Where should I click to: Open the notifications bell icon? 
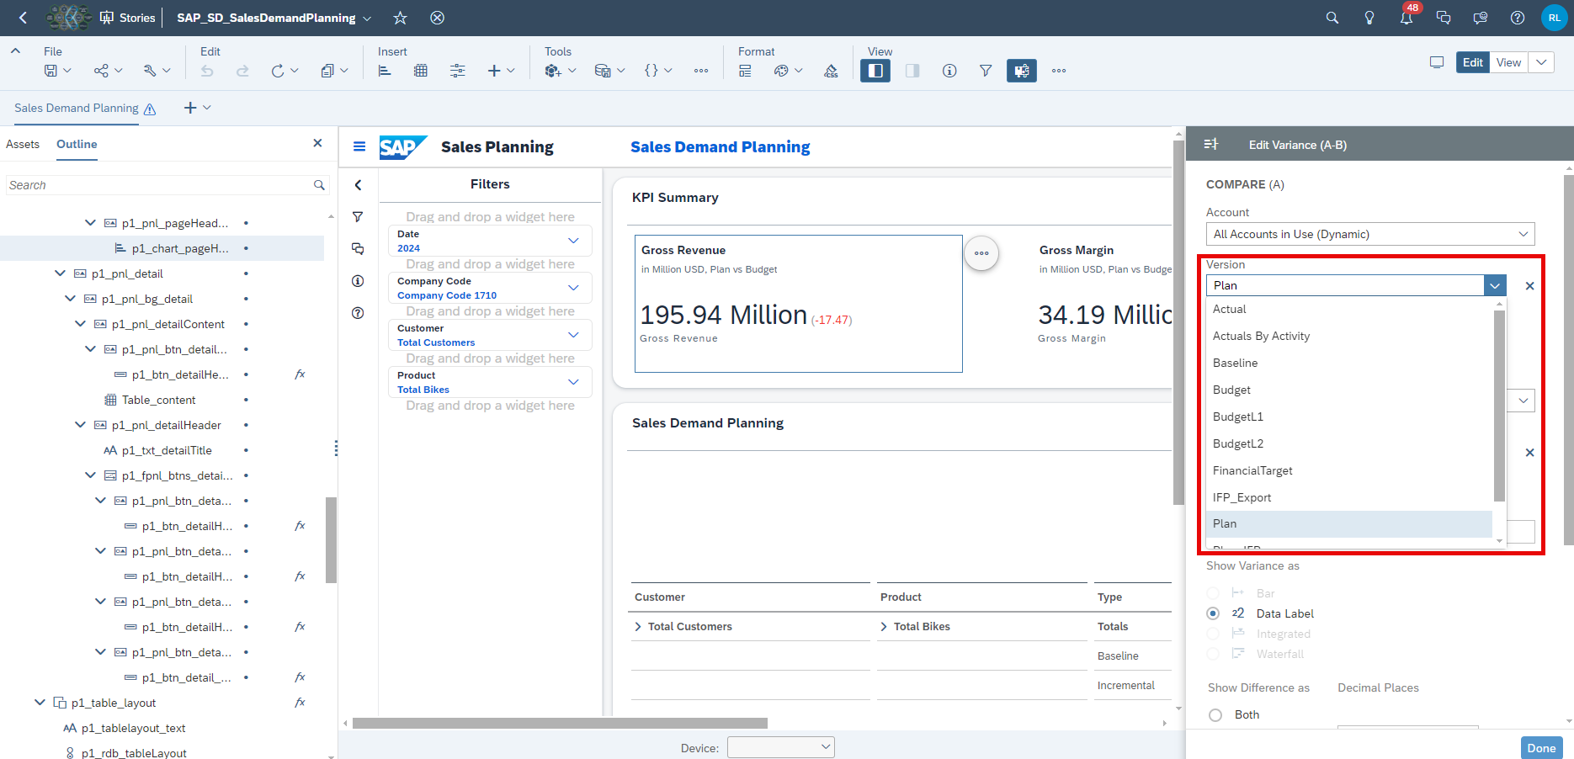pyautogui.click(x=1406, y=18)
